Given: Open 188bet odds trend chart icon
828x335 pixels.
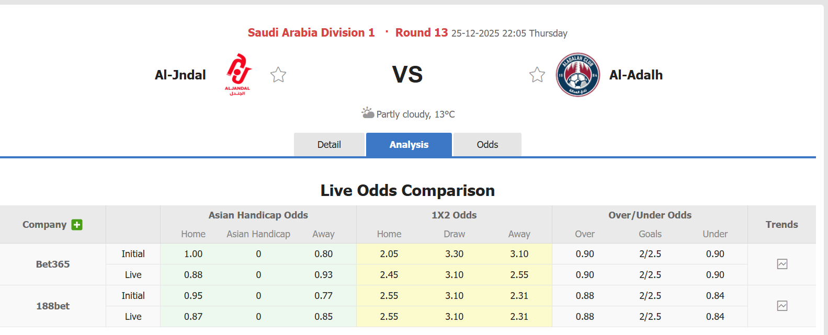Looking at the screenshot, I should 781,306.
